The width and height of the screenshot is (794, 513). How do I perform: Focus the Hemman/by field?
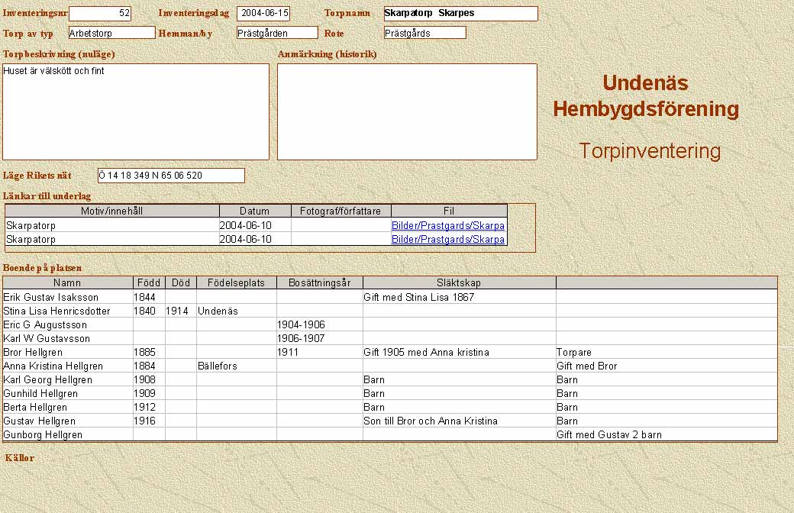(x=276, y=33)
